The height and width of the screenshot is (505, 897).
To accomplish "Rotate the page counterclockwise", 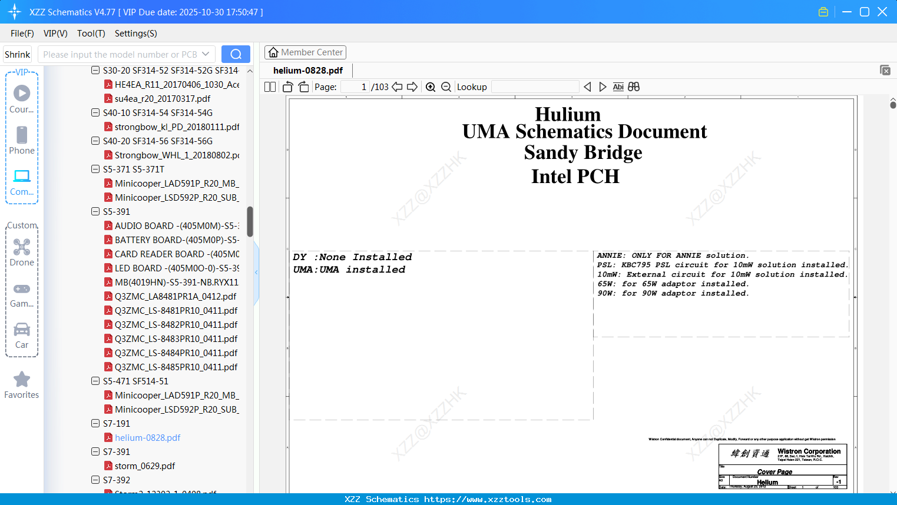I will pyautogui.click(x=287, y=87).
